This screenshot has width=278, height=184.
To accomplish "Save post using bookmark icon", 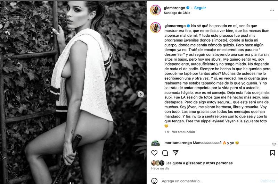I will [x=272, y=153].
